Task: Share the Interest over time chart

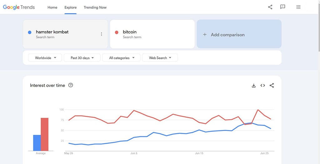Action: [272, 85]
